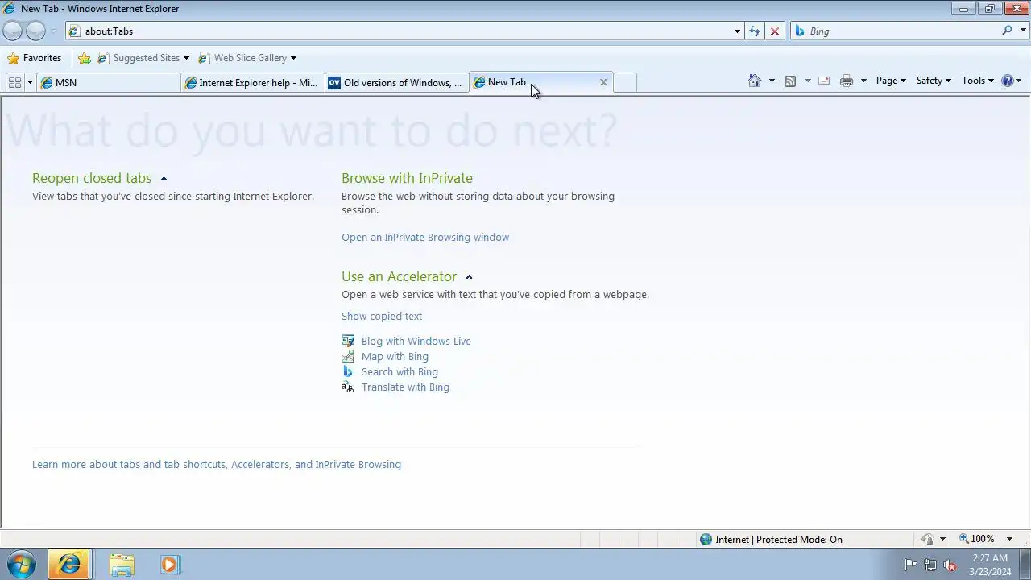Click the Read Mail envelope icon
This screenshot has width=1031, height=580.
[824, 81]
